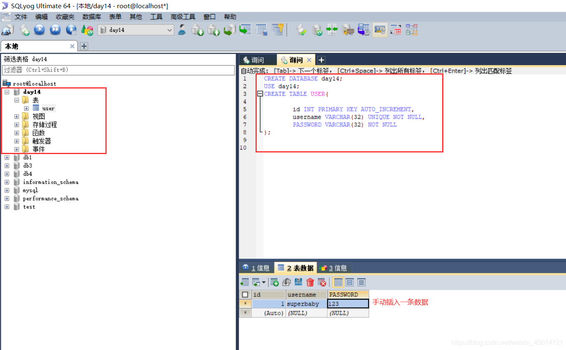Open dropdown arrow beside copy-rows icon
The height and width of the screenshot is (350, 566).
[x=264, y=282]
